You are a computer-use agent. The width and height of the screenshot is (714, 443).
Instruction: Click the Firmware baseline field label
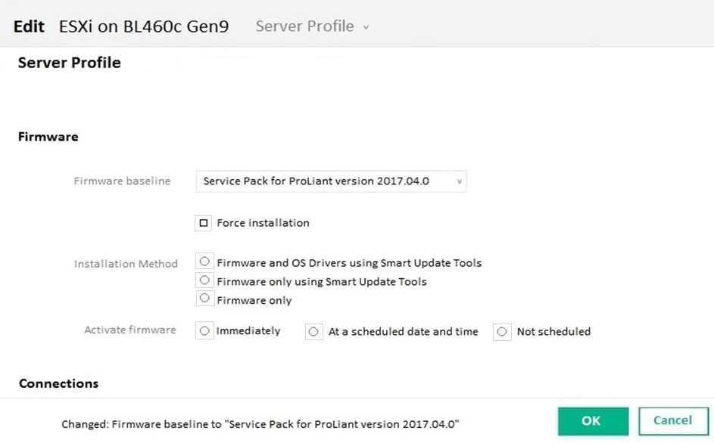(x=122, y=181)
